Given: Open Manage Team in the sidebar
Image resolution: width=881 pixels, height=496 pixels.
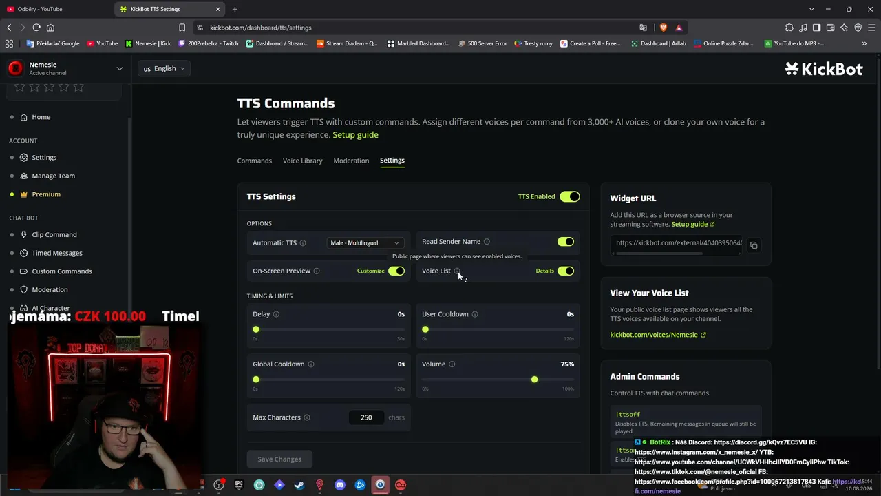Looking at the screenshot, I should (x=53, y=176).
